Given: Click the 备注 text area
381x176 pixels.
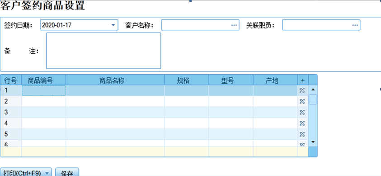Looking at the screenshot, I should 103,51.
